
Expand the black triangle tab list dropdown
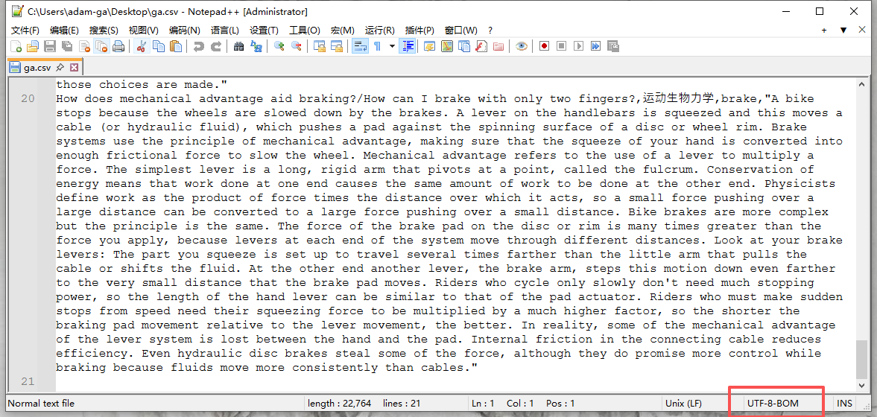pyautogui.click(x=843, y=31)
